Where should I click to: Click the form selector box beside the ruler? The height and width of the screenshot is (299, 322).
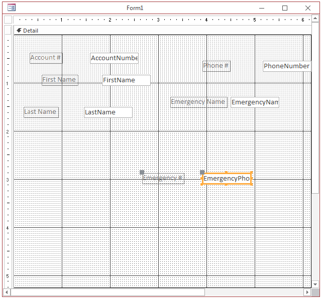click(x=8, y=20)
